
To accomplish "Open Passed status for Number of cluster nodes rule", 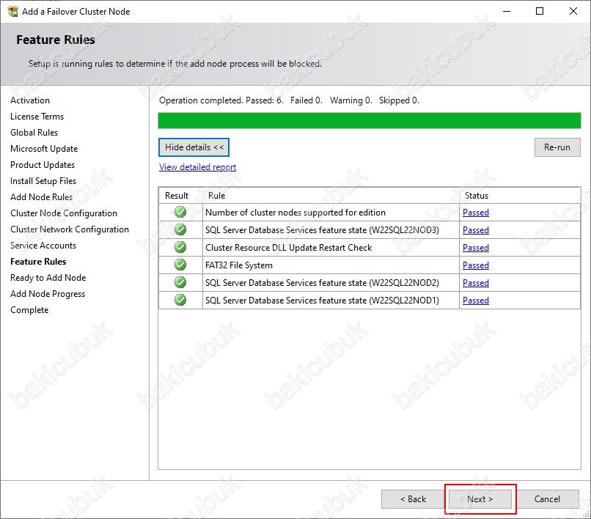I will click(x=476, y=213).
